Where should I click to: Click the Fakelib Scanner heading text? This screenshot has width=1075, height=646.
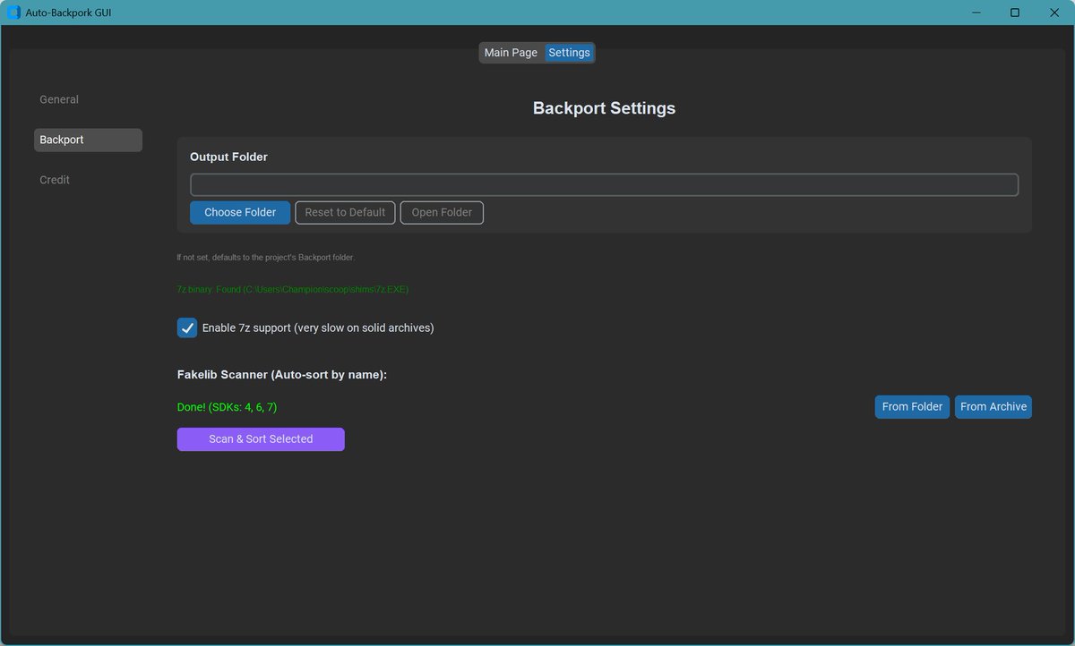[x=282, y=375]
